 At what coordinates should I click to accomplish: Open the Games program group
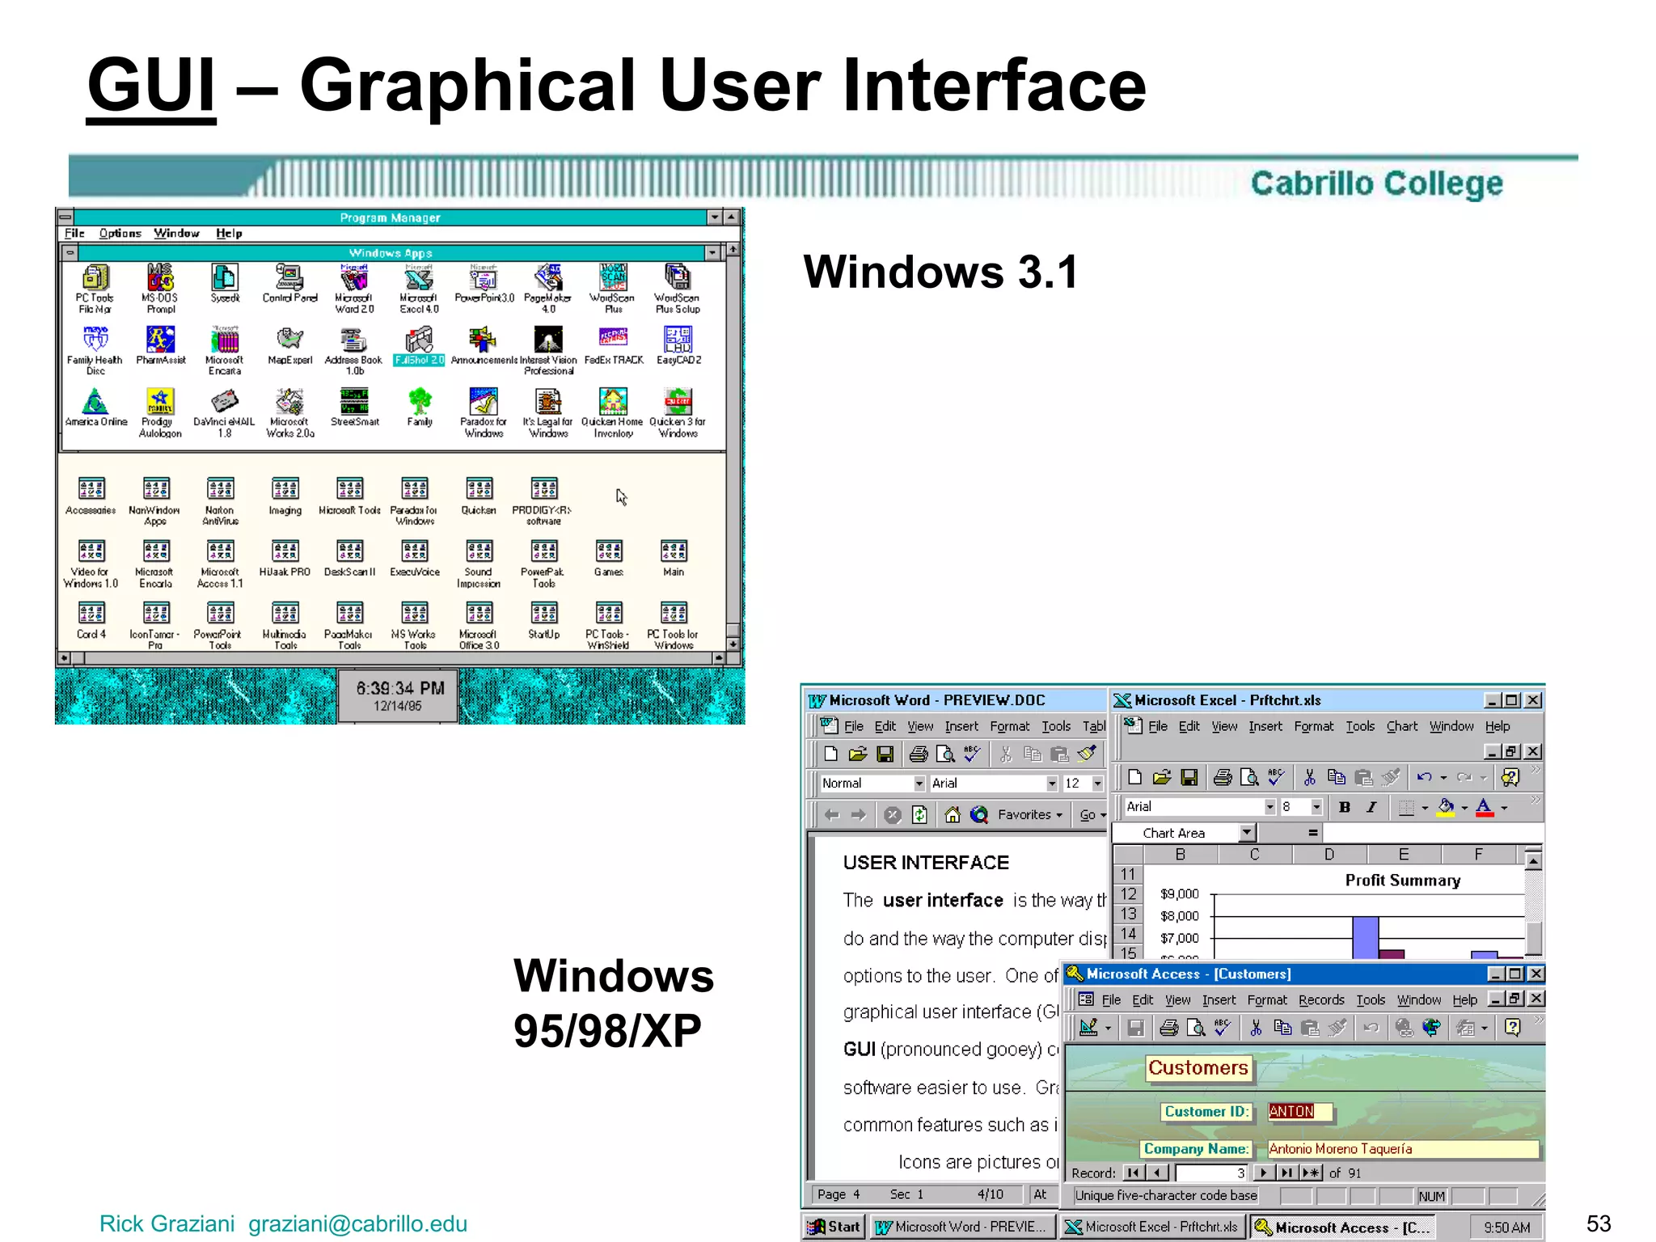pos(608,558)
